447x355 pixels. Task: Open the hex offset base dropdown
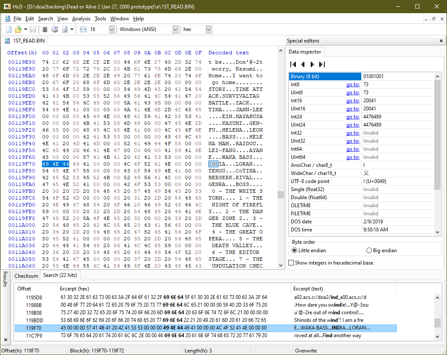208,29
